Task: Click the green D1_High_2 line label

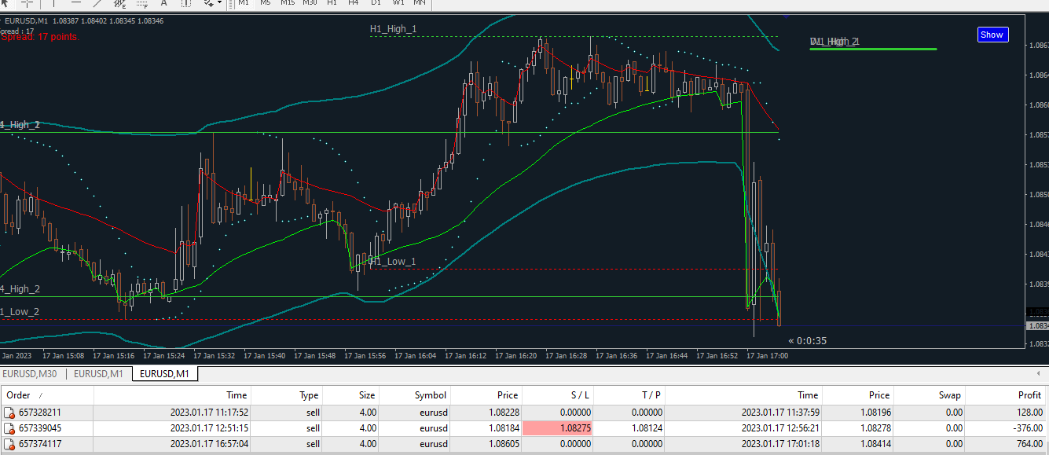Action: pos(834,42)
